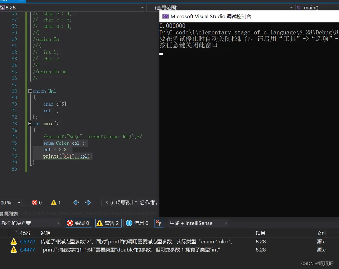Click the C6272 warning description text

click(137, 242)
